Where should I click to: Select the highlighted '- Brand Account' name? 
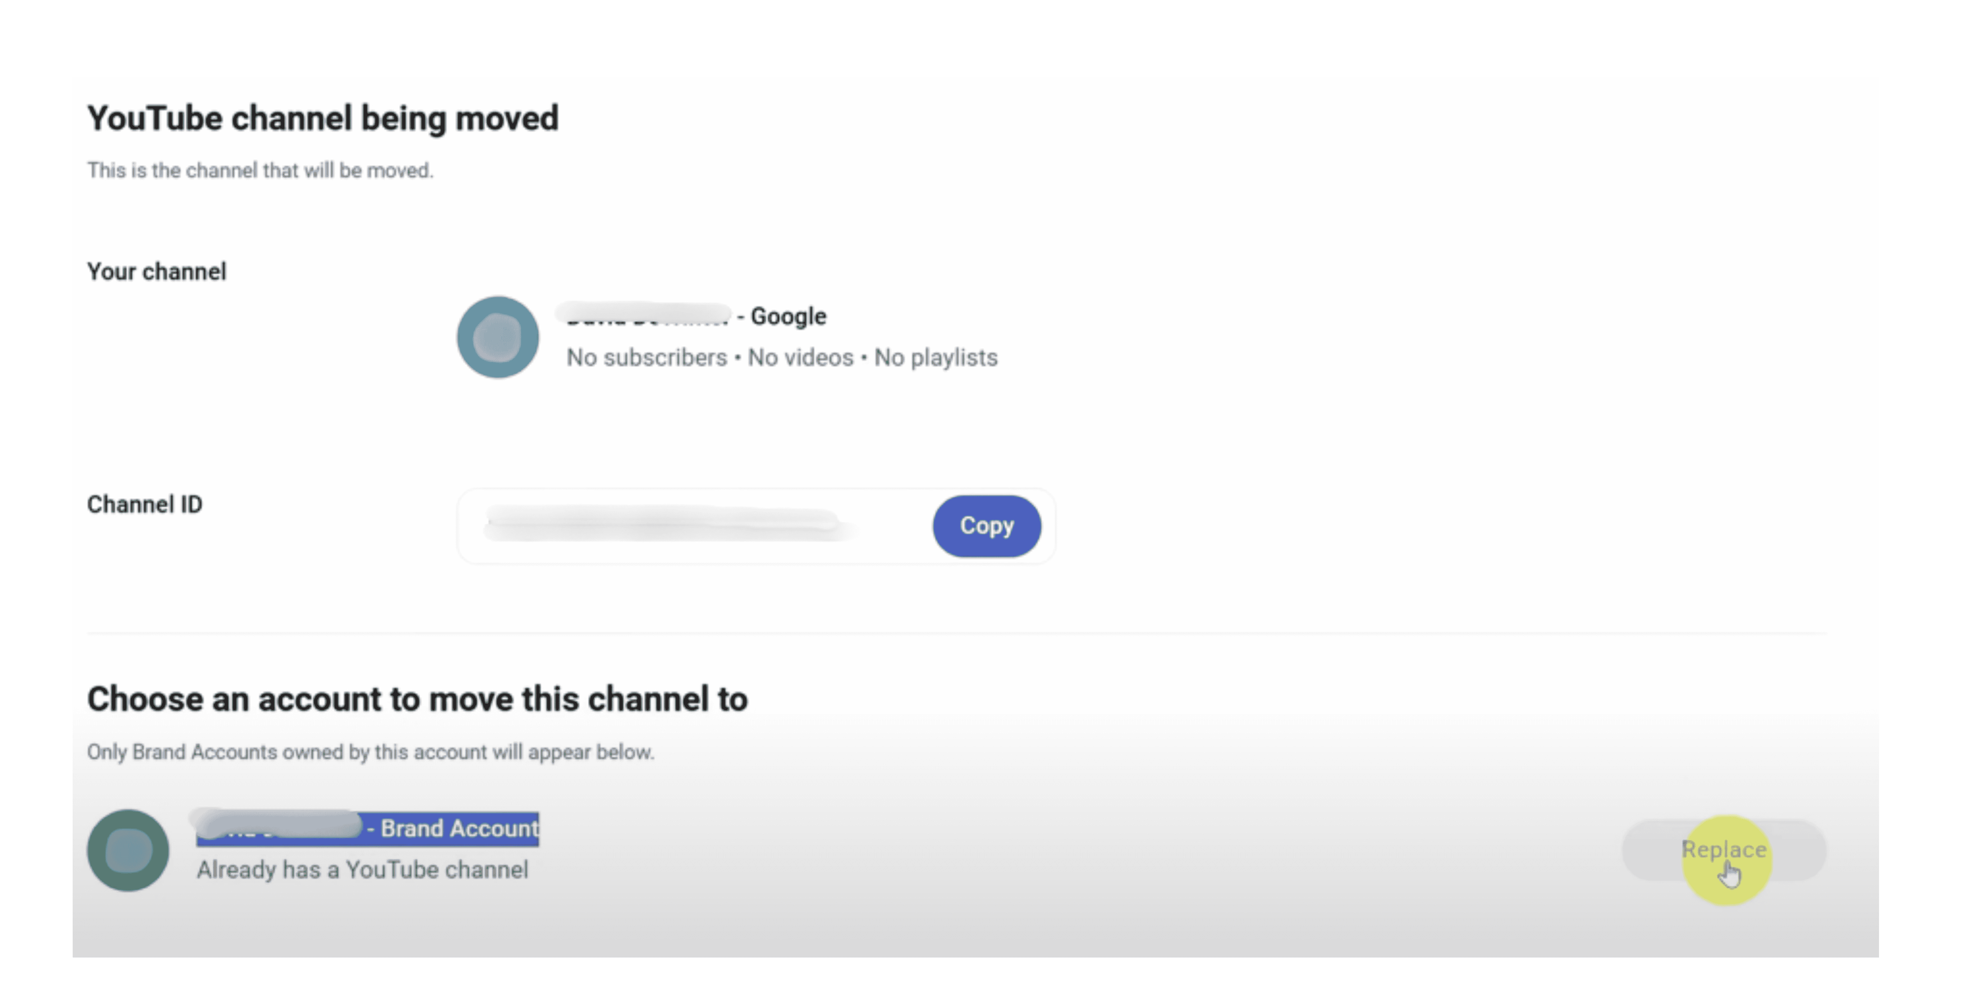point(368,829)
